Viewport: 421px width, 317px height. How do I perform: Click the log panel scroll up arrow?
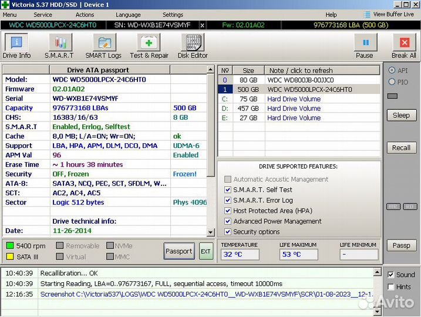(x=377, y=272)
